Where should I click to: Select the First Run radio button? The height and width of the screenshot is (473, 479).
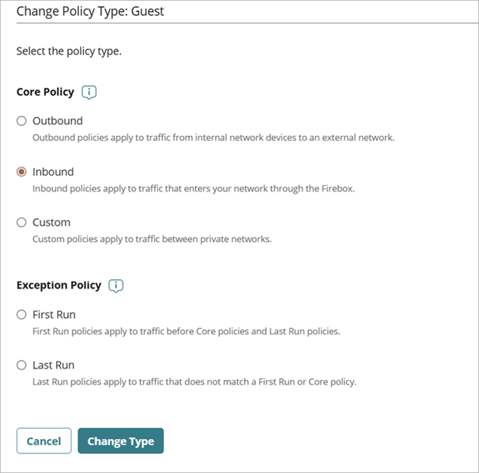point(21,315)
